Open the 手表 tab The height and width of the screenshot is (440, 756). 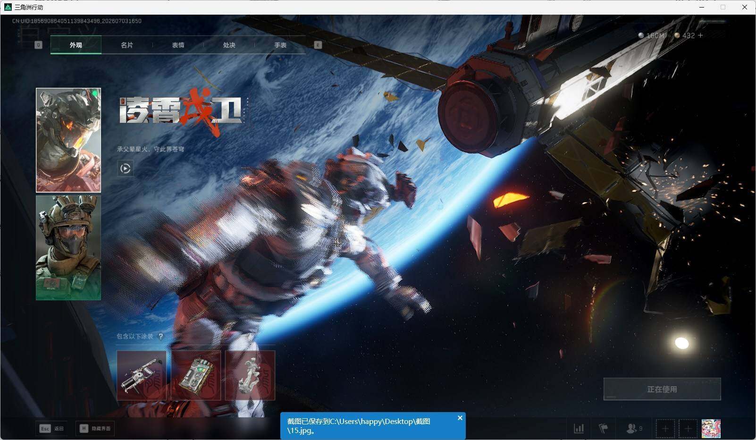[x=280, y=45]
